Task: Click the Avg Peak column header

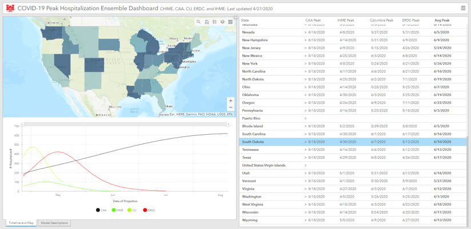Action: [x=442, y=20]
